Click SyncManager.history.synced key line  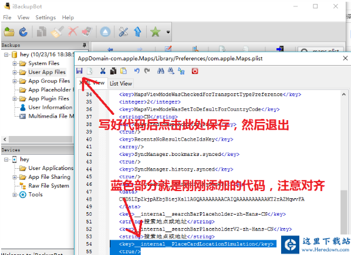(176, 169)
